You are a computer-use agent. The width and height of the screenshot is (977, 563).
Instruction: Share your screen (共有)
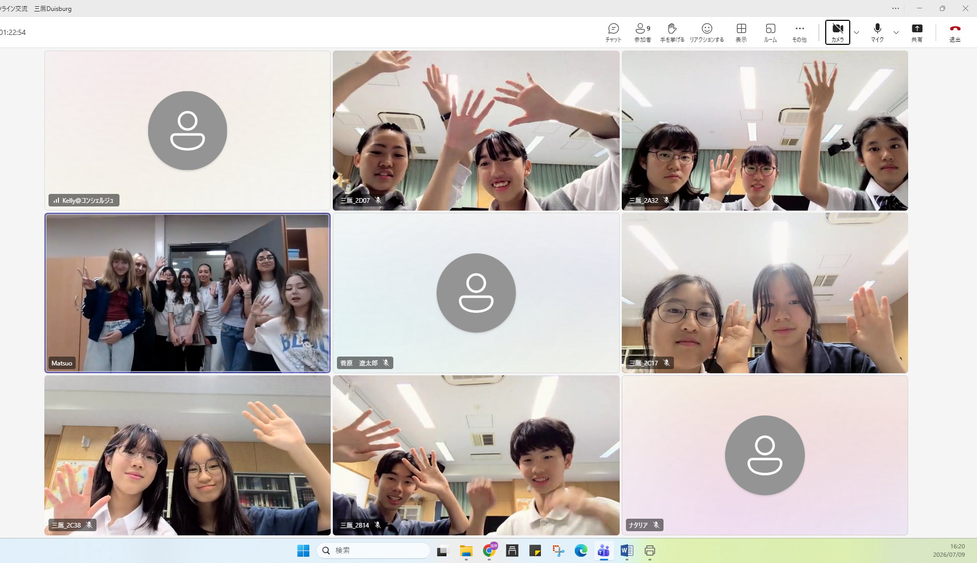point(917,32)
